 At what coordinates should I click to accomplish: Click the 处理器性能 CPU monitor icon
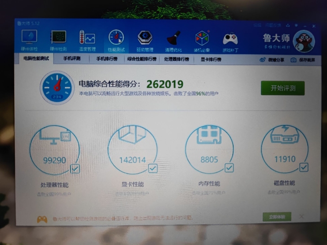[55, 137]
